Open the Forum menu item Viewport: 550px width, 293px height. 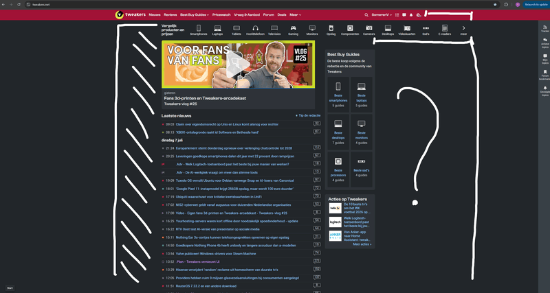point(269,14)
